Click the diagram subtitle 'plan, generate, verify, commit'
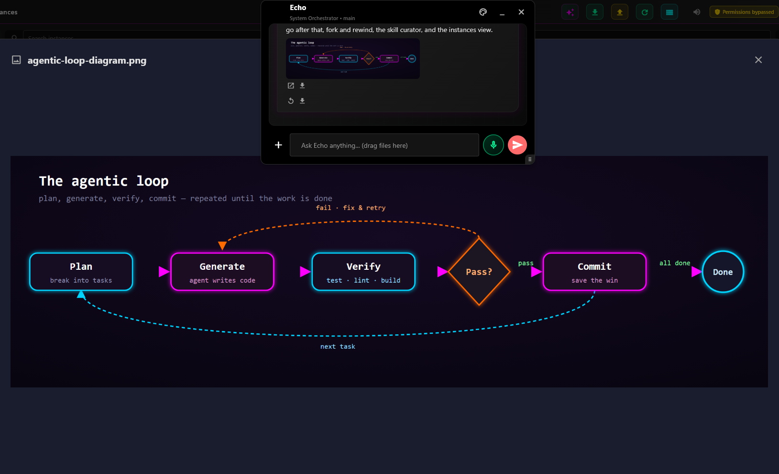The image size is (779, 474). click(186, 198)
